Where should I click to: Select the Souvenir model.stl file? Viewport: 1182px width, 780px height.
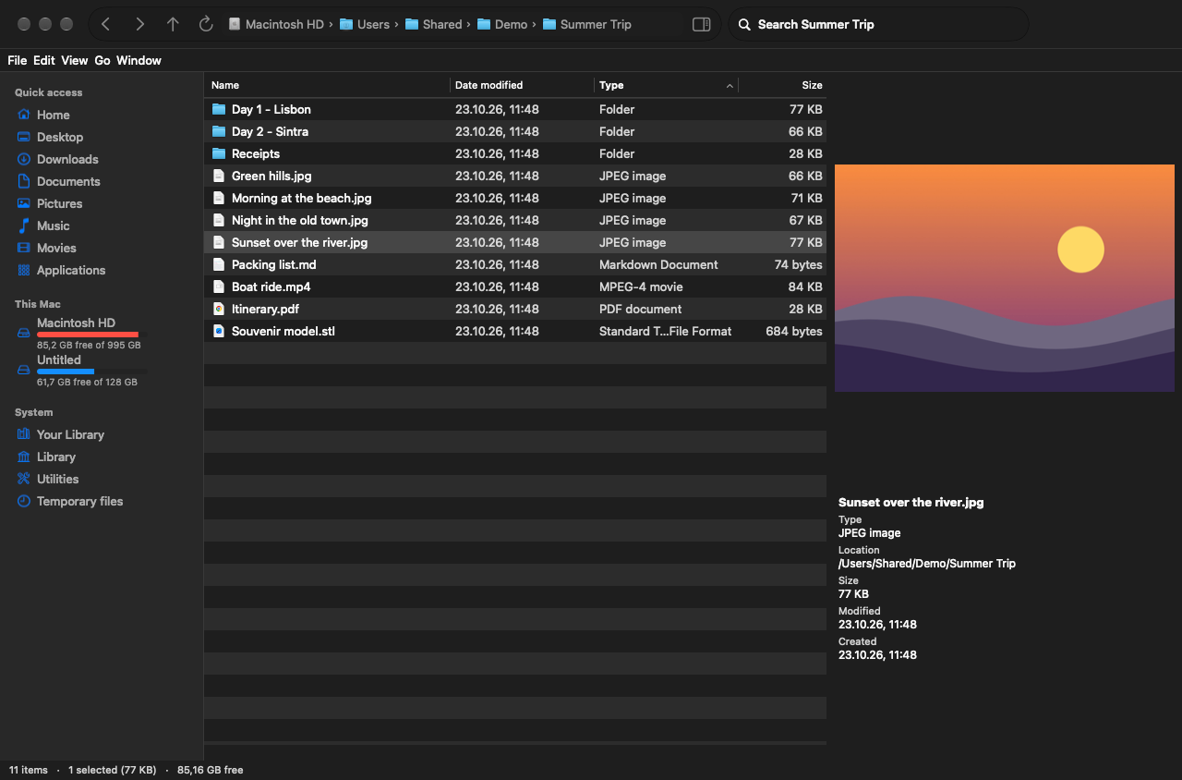coord(515,331)
